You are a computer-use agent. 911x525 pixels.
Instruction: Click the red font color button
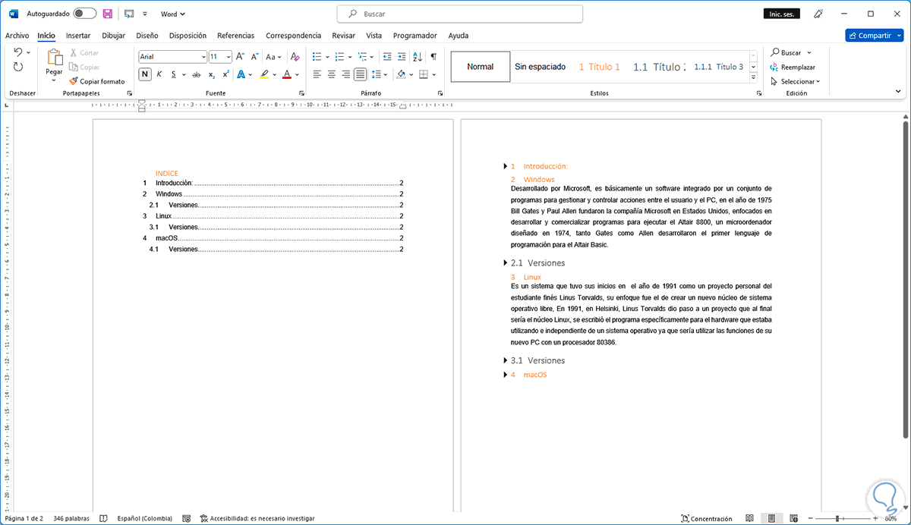(286, 74)
